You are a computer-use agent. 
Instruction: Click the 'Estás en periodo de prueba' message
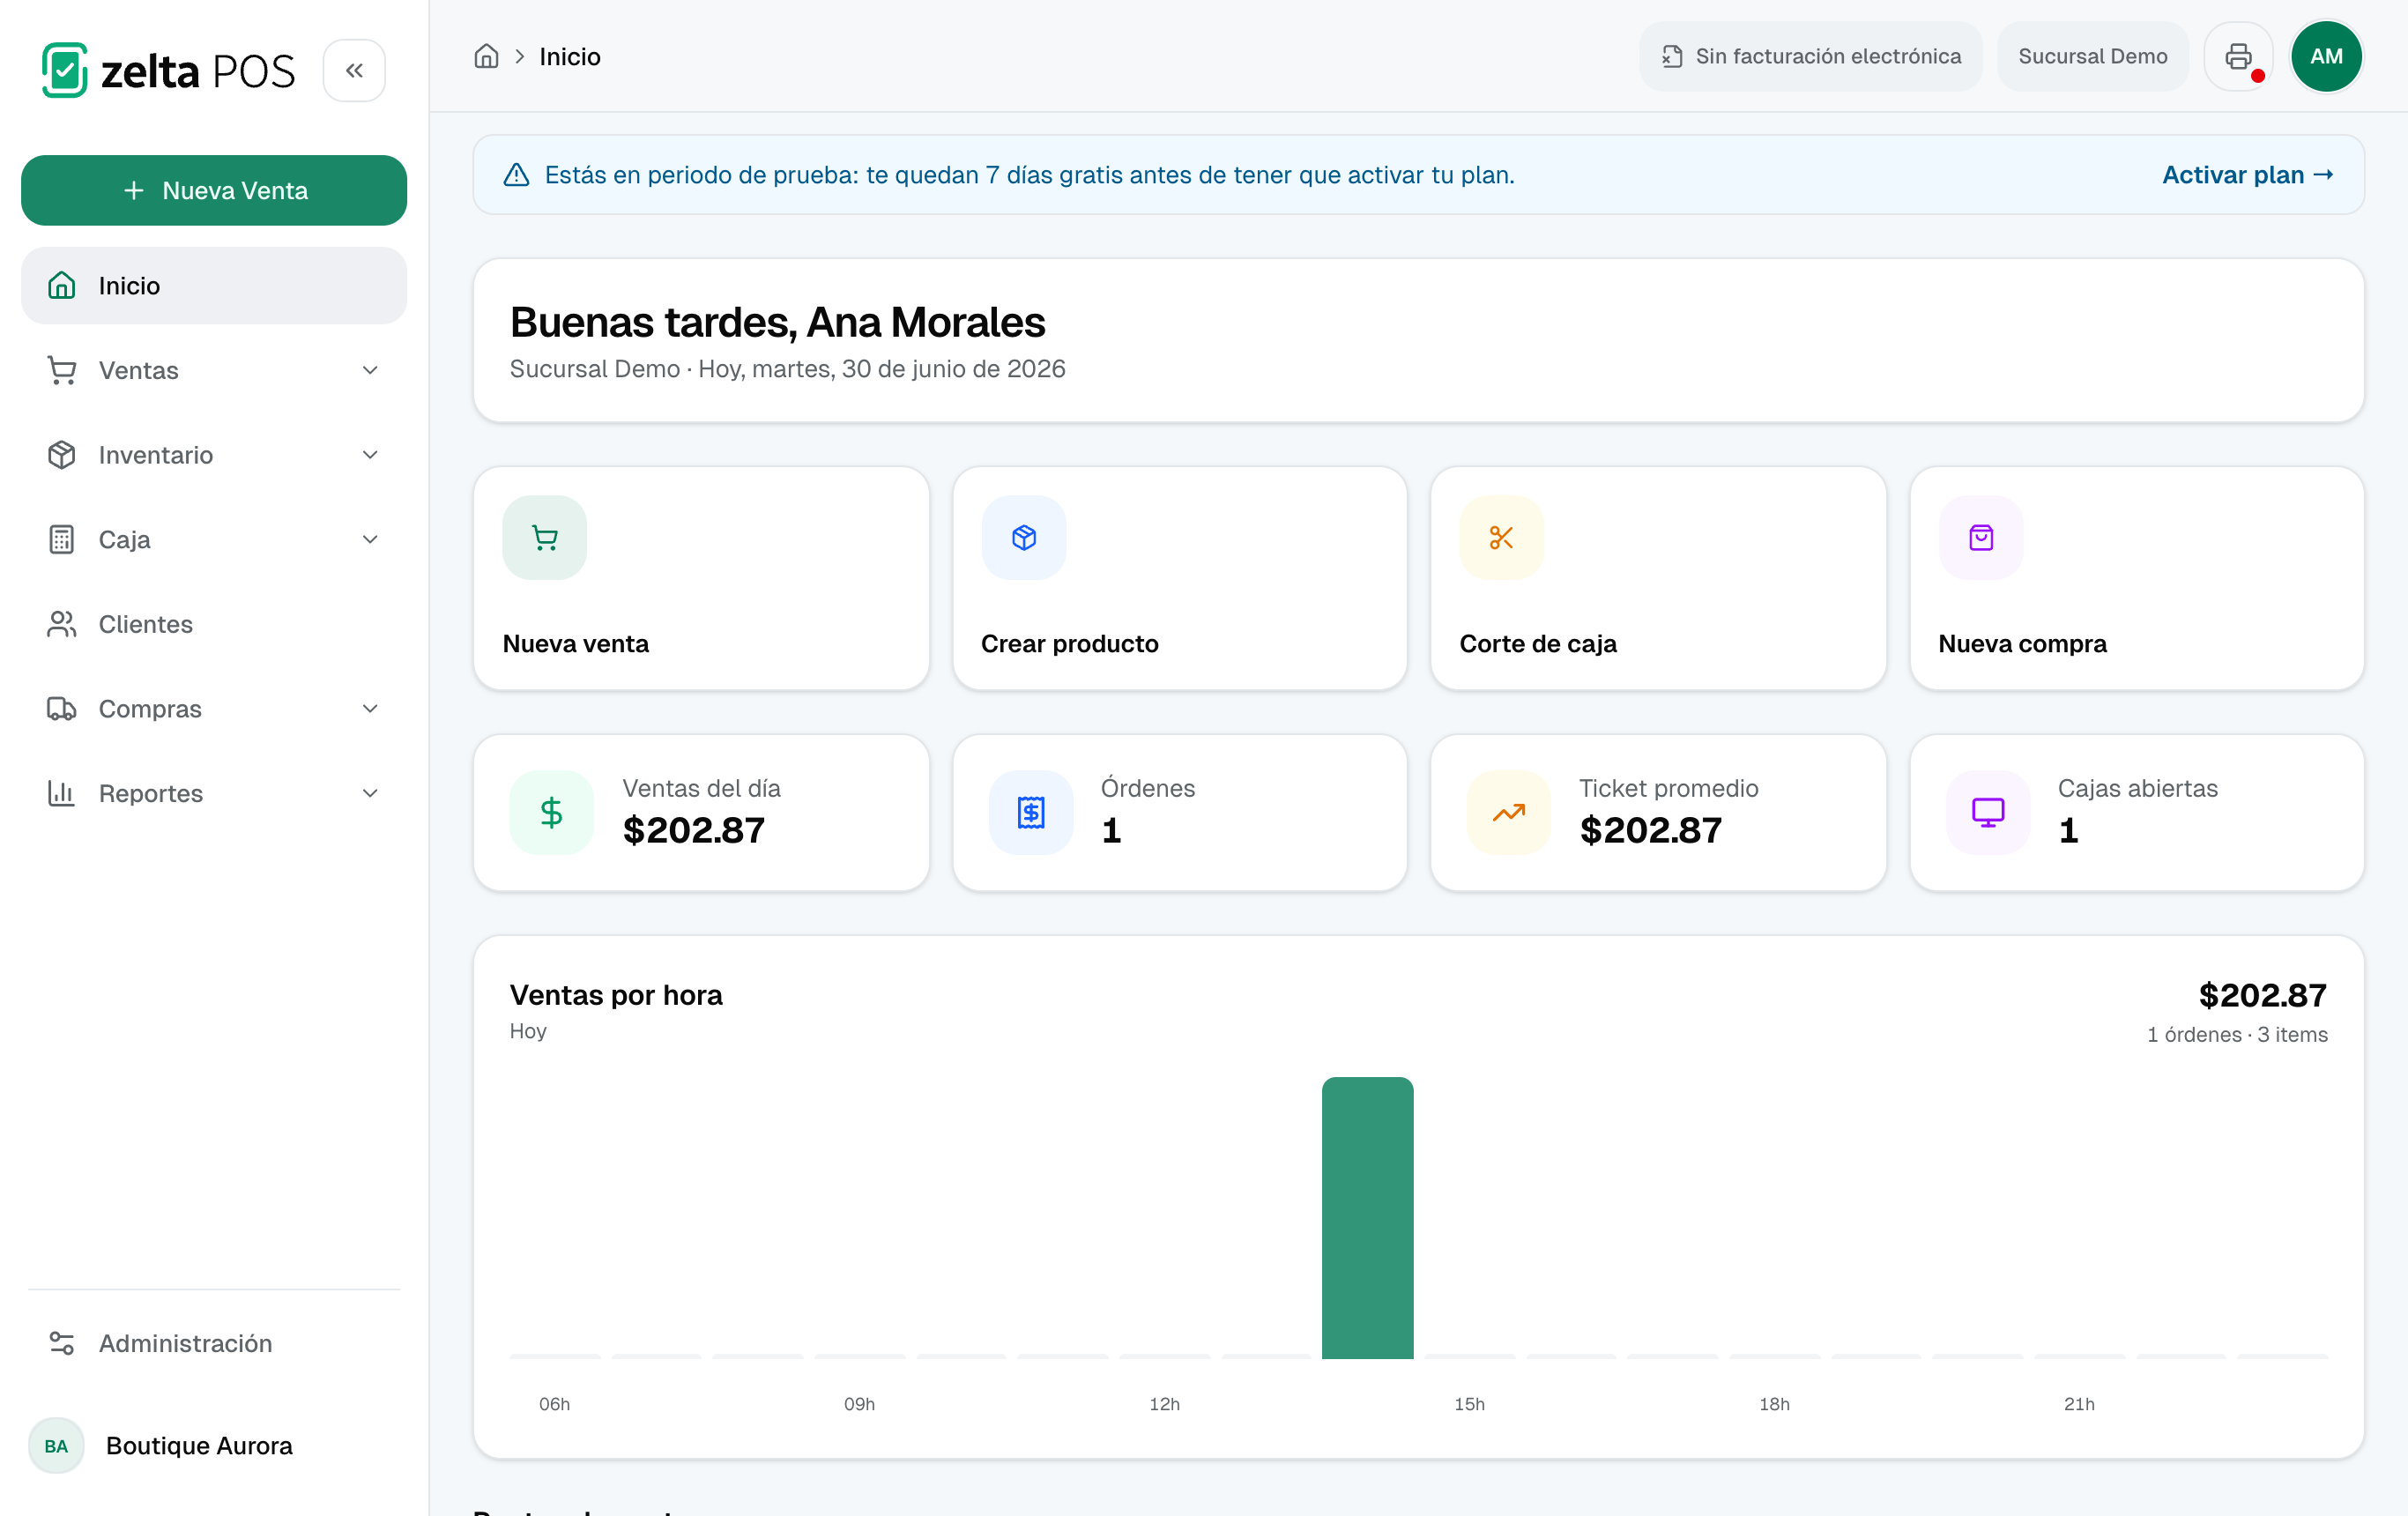coord(1029,175)
